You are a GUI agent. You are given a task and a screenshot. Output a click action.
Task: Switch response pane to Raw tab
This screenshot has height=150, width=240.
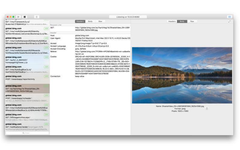coord(192,21)
